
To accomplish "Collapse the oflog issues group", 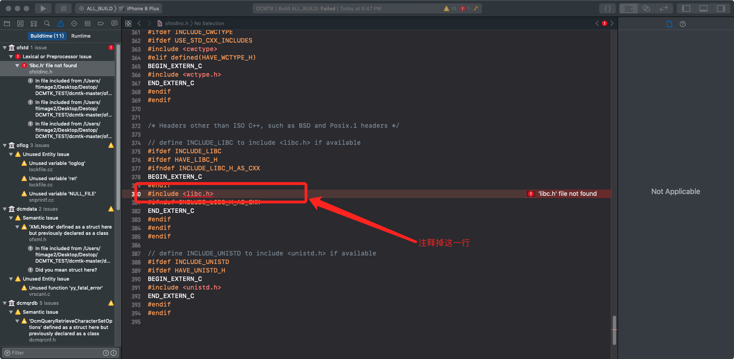I will point(5,145).
